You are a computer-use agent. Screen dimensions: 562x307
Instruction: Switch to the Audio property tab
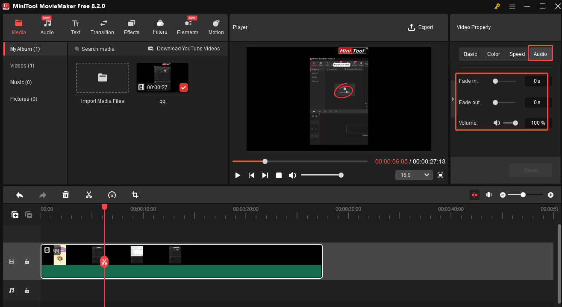click(x=540, y=54)
